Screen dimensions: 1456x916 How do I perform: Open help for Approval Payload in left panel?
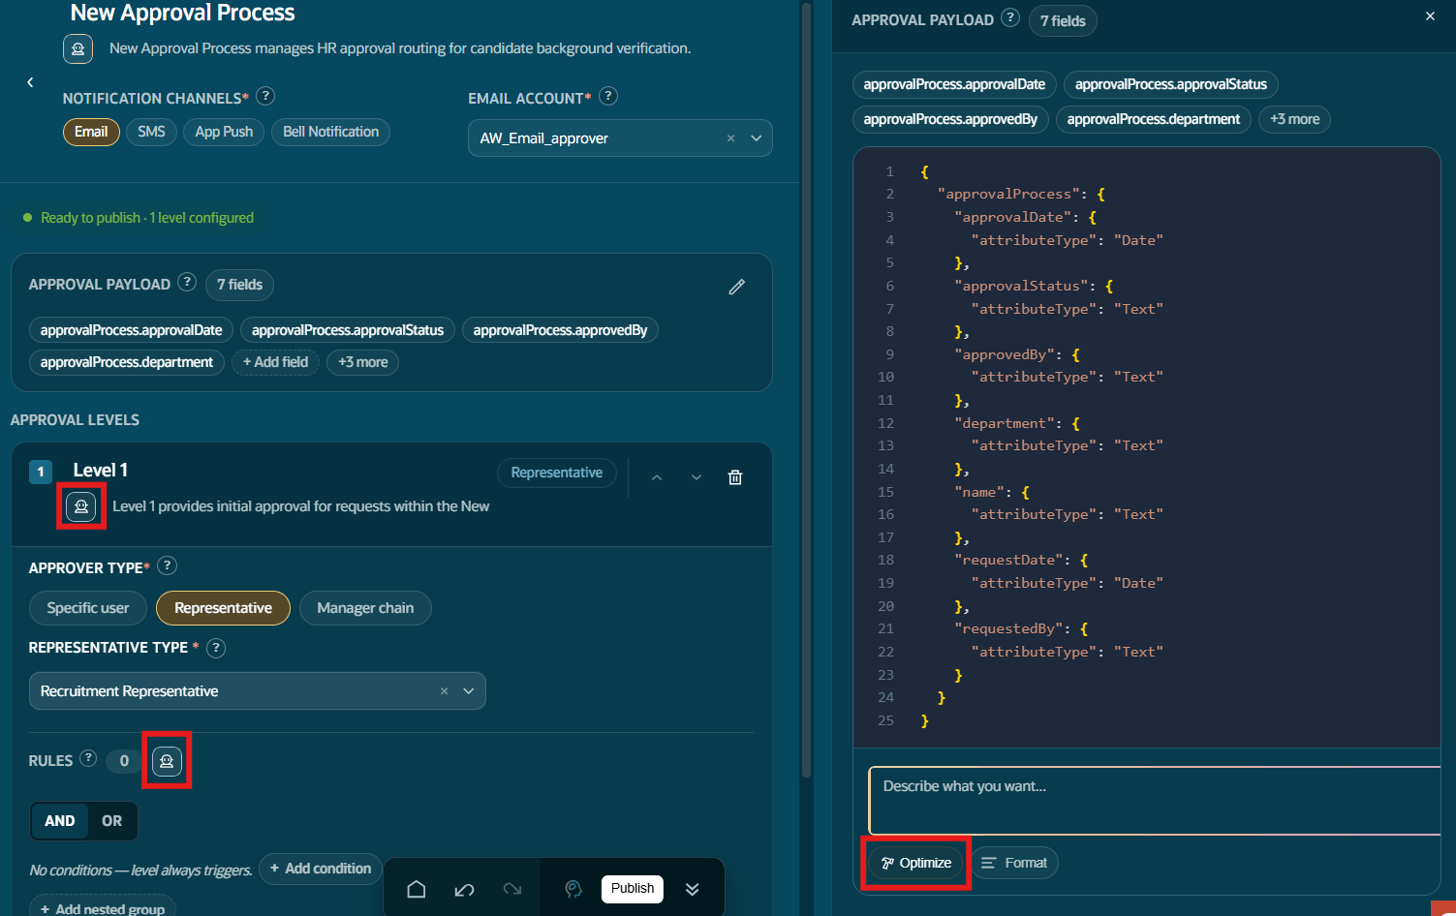pos(188,282)
